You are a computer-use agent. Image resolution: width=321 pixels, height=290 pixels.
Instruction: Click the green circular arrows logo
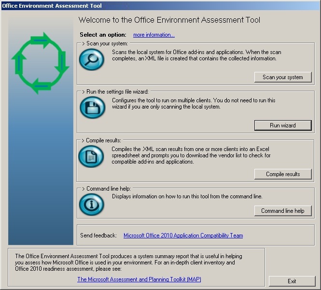click(x=41, y=63)
